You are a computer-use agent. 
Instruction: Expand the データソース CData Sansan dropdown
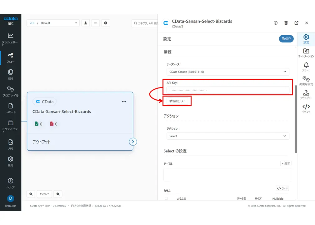pyautogui.click(x=228, y=72)
